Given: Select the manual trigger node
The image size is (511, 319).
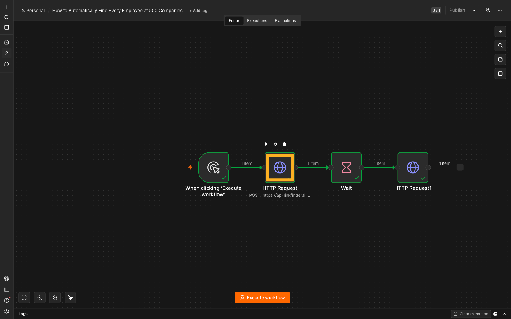Looking at the screenshot, I should pos(213,167).
